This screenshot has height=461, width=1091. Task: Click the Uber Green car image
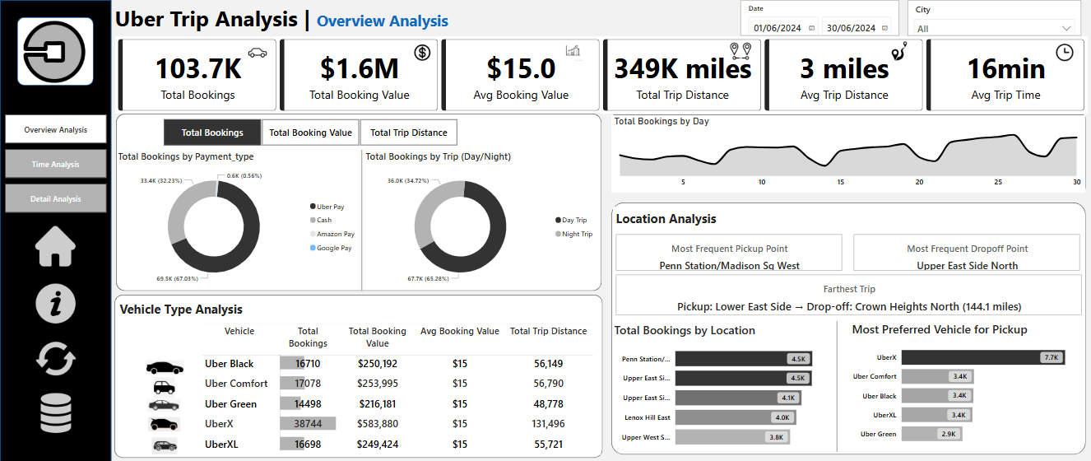[164, 404]
